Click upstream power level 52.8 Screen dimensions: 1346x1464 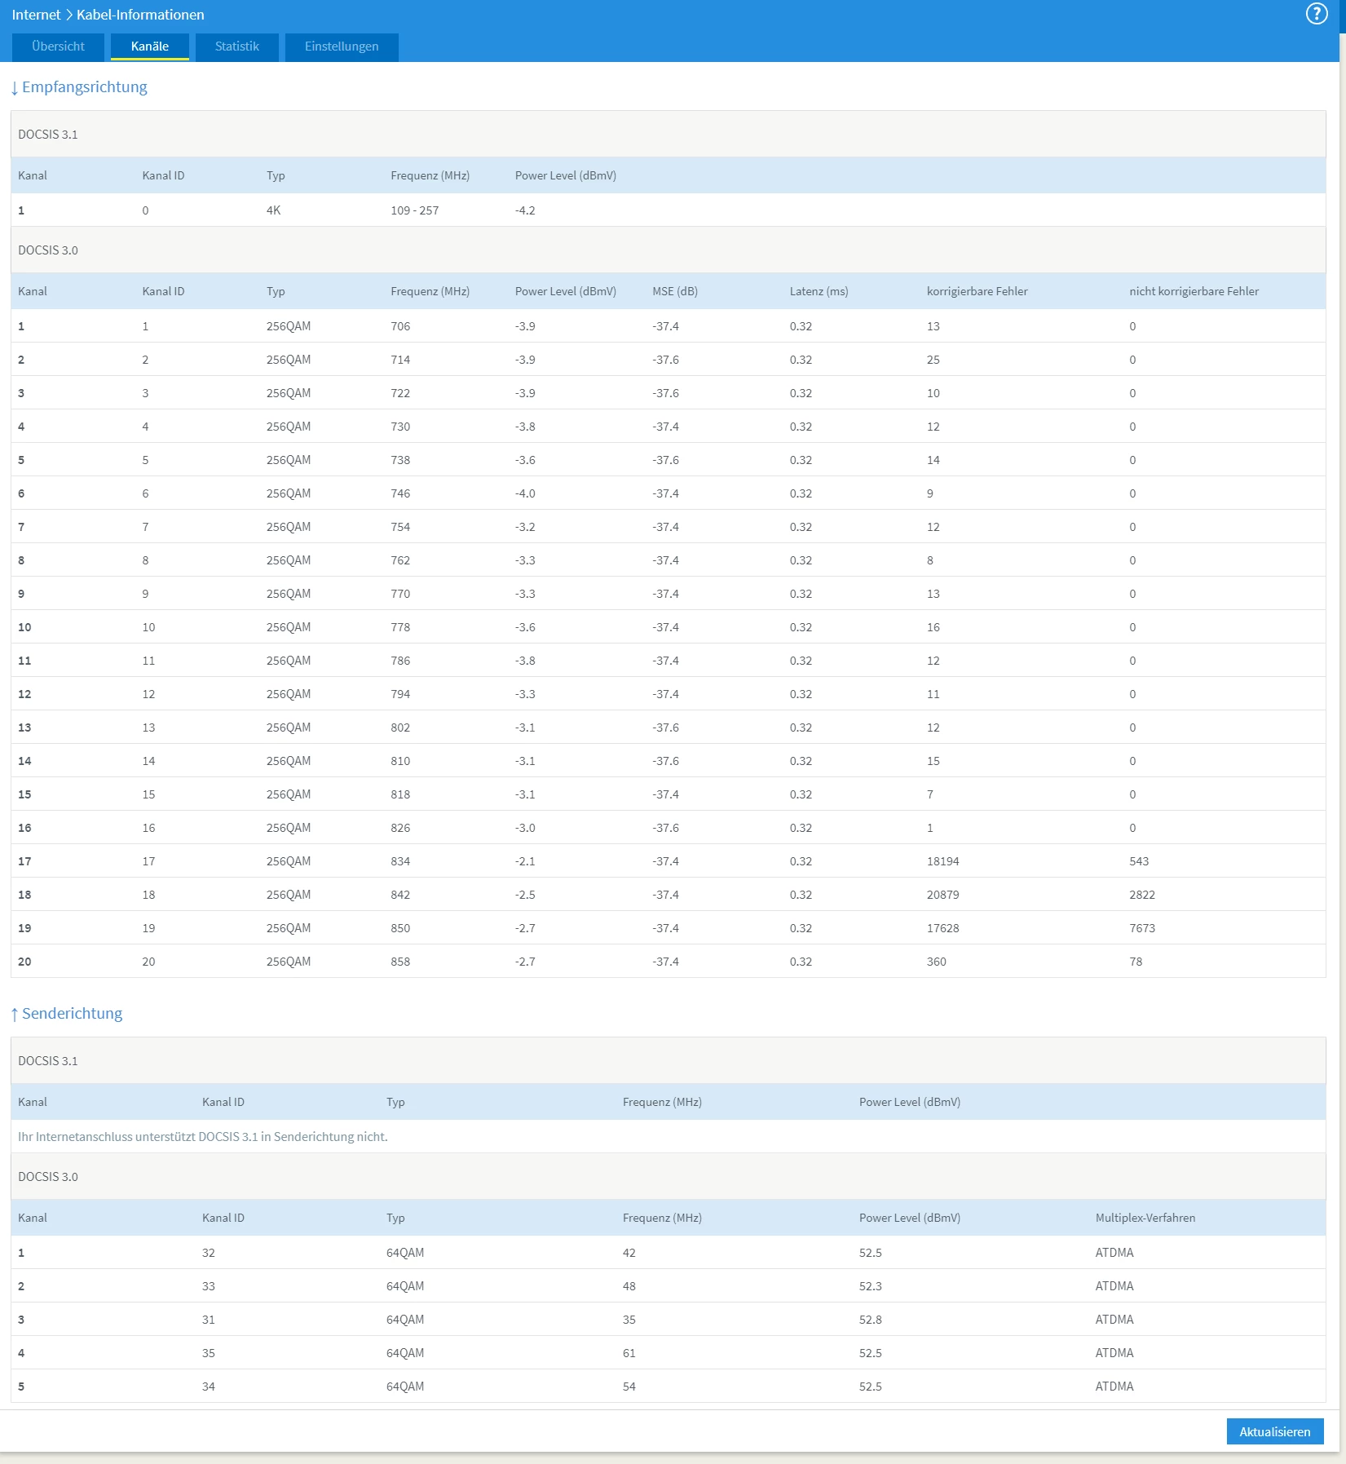[870, 1320]
